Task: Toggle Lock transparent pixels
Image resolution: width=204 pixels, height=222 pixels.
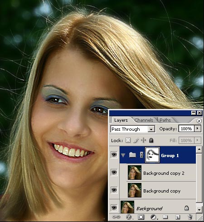Action: 128,140
